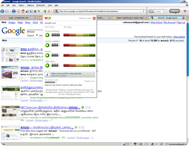
Task: Open My Account link
Action: [x=170, y=22]
